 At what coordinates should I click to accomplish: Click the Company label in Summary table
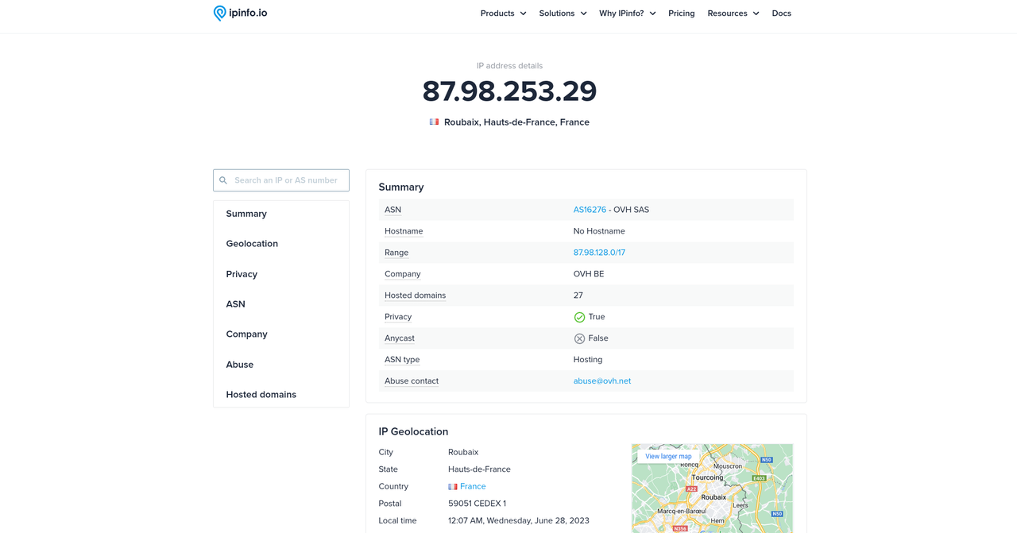[x=403, y=274]
